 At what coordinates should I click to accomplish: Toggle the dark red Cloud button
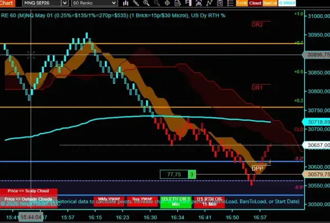255,3
